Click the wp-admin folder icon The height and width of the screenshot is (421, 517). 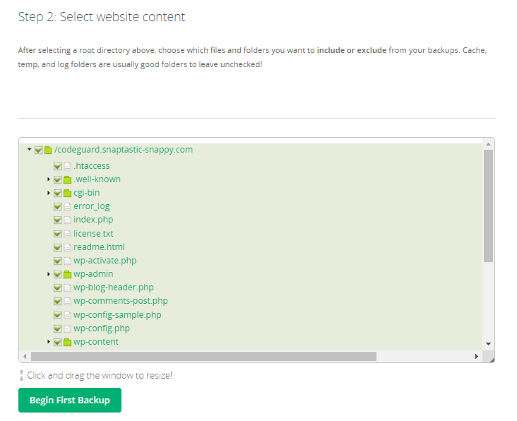[x=68, y=274]
